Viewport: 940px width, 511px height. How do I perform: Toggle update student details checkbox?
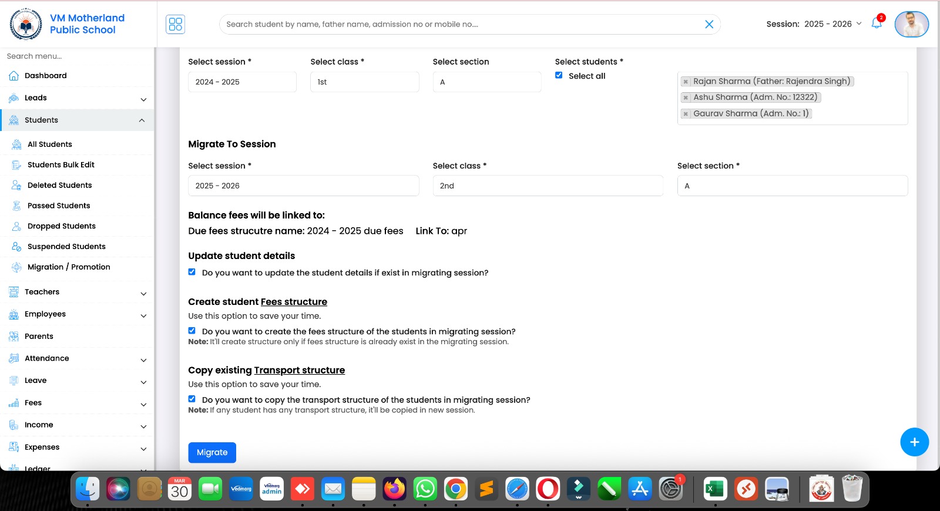pos(192,272)
